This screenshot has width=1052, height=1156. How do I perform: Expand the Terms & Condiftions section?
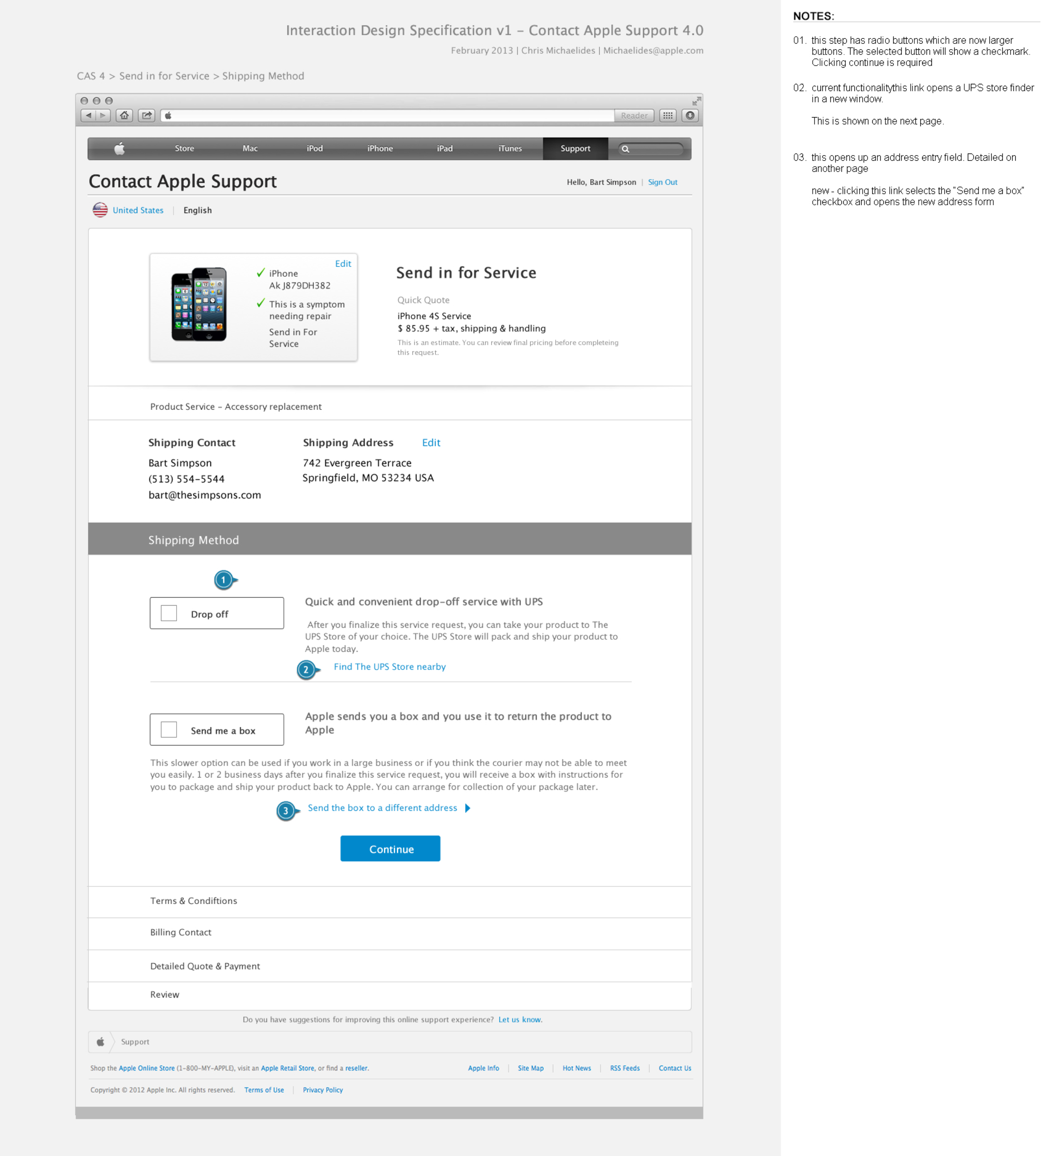(193, 901)
